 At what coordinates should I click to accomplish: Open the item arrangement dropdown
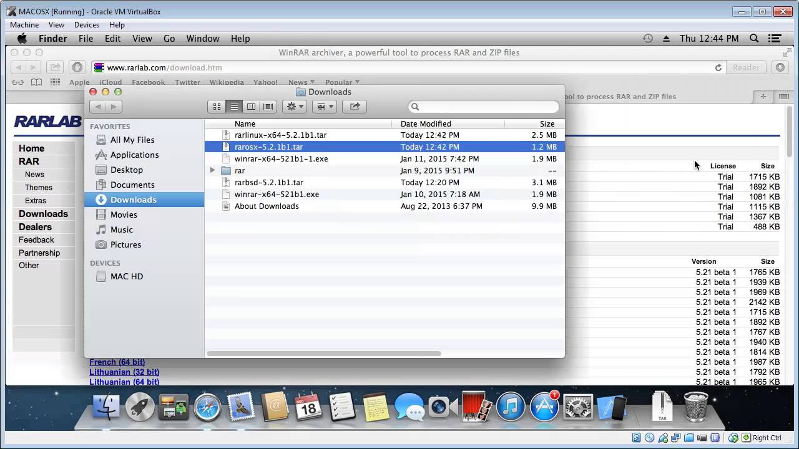point(324,106)
